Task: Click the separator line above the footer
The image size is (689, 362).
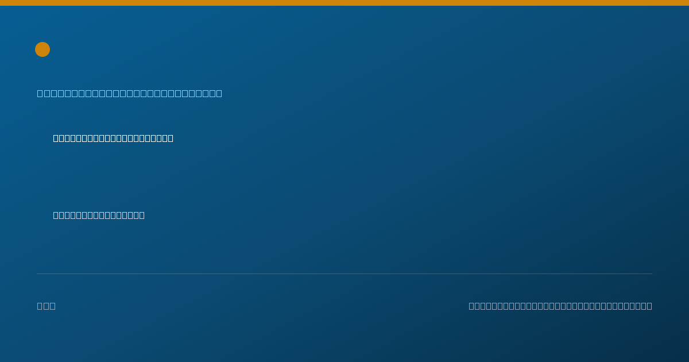Action: click(x=344, y=274)
